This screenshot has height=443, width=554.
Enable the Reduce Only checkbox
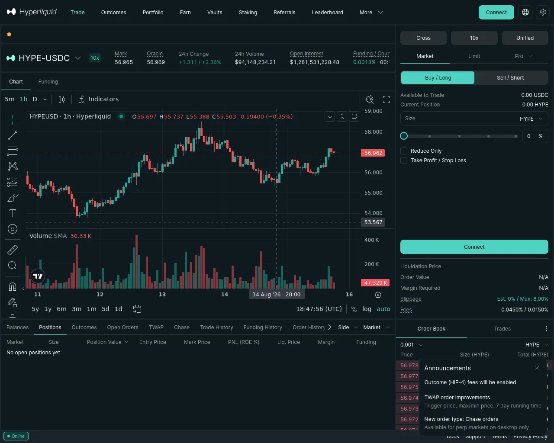click(x=404, y=151)
